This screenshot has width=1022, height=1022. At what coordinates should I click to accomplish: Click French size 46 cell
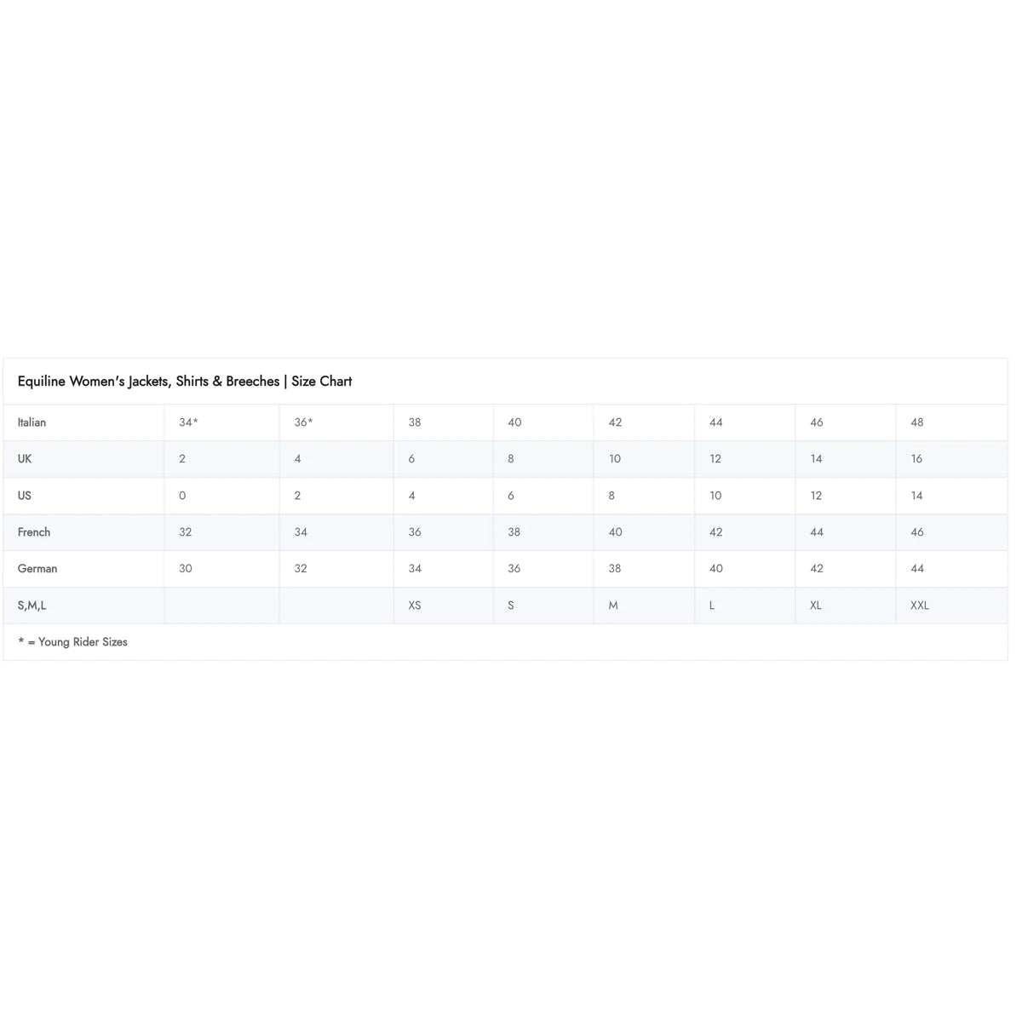(x=917, y=532)
